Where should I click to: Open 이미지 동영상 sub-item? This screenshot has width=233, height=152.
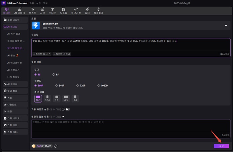(16, 41)
